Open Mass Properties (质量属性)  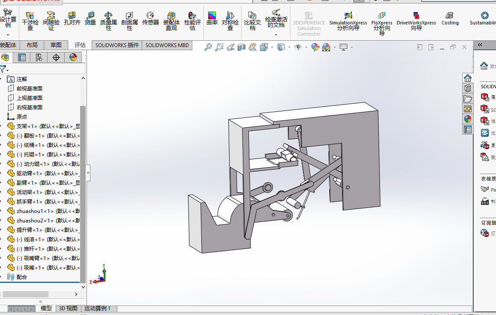click(x=108, y=21)
